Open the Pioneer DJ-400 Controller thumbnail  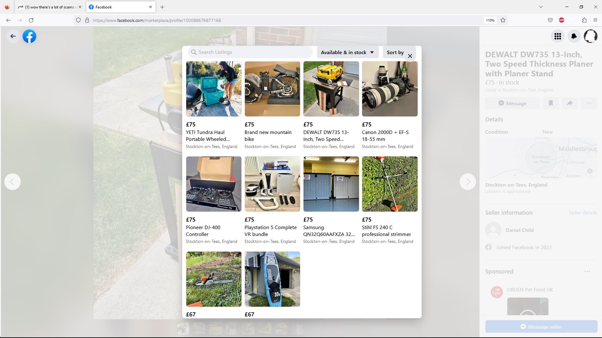pos(214,184)
